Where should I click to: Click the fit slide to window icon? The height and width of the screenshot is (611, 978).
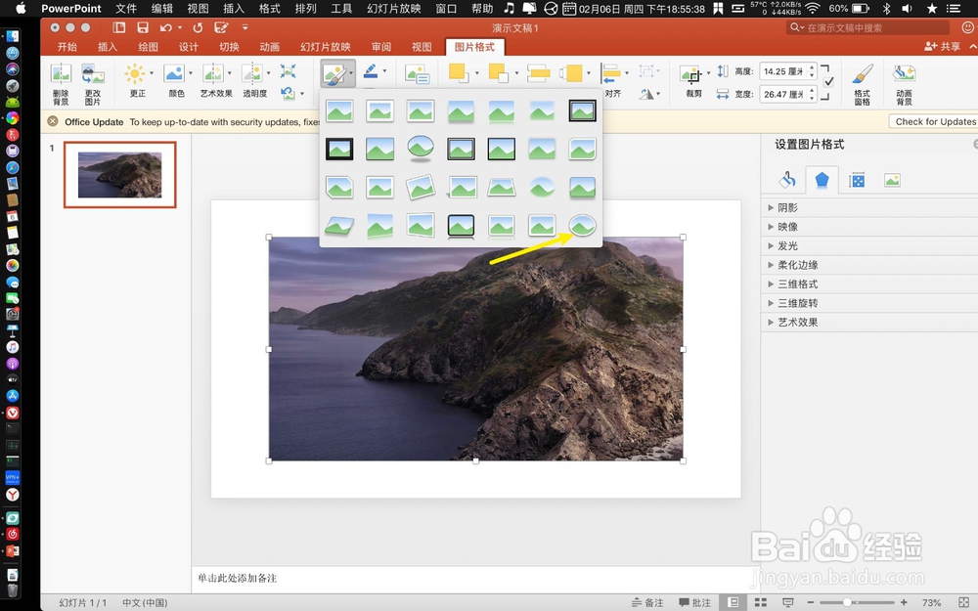coord(963,602)
